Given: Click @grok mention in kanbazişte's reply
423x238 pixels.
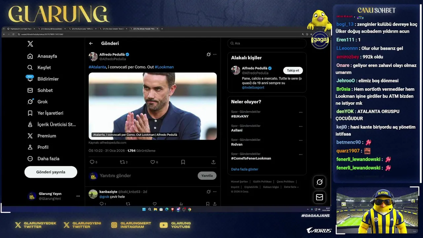Looking at the screenshot, I should point(104,197).
